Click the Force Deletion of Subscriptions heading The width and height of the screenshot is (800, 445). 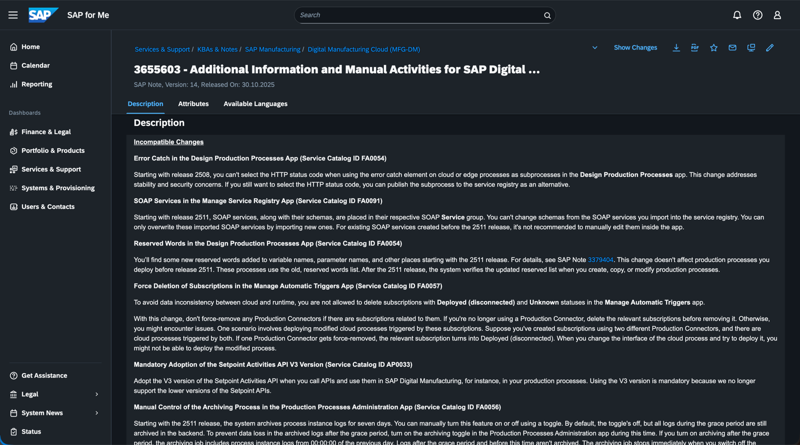click(288, 286)
